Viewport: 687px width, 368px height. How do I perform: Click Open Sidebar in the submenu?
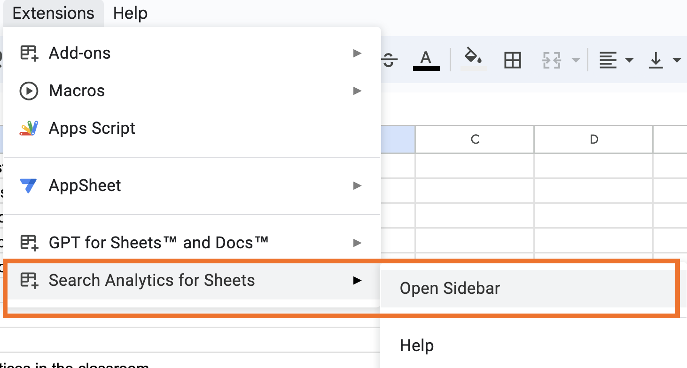tap(450, 288)
